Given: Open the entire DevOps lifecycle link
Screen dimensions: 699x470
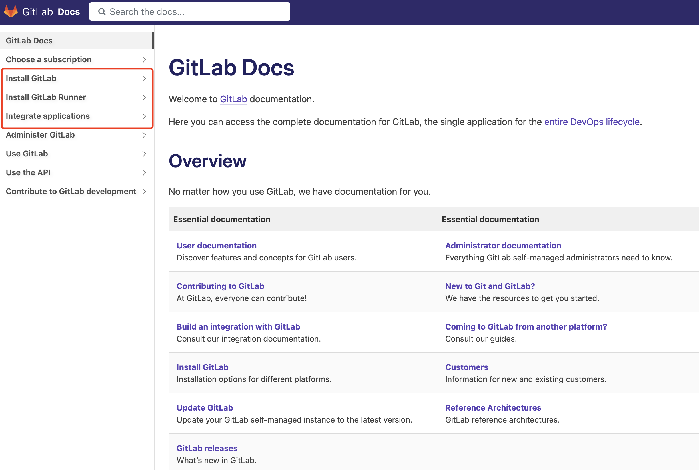Looking at the screenshot, I should [x=592, y=122].
